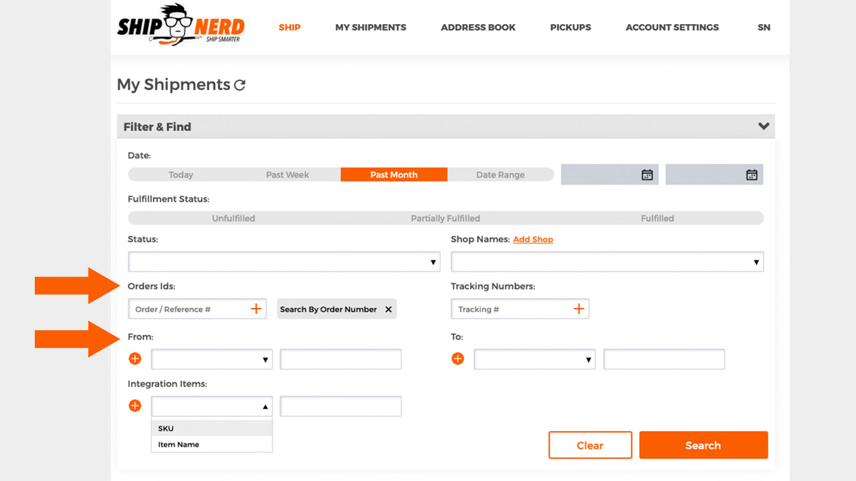The image size is (856, 481).
Task: Click the Add Shop link
Action: coord(533,239)
